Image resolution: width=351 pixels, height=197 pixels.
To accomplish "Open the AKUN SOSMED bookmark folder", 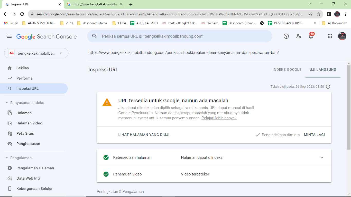I will [39, 23].
